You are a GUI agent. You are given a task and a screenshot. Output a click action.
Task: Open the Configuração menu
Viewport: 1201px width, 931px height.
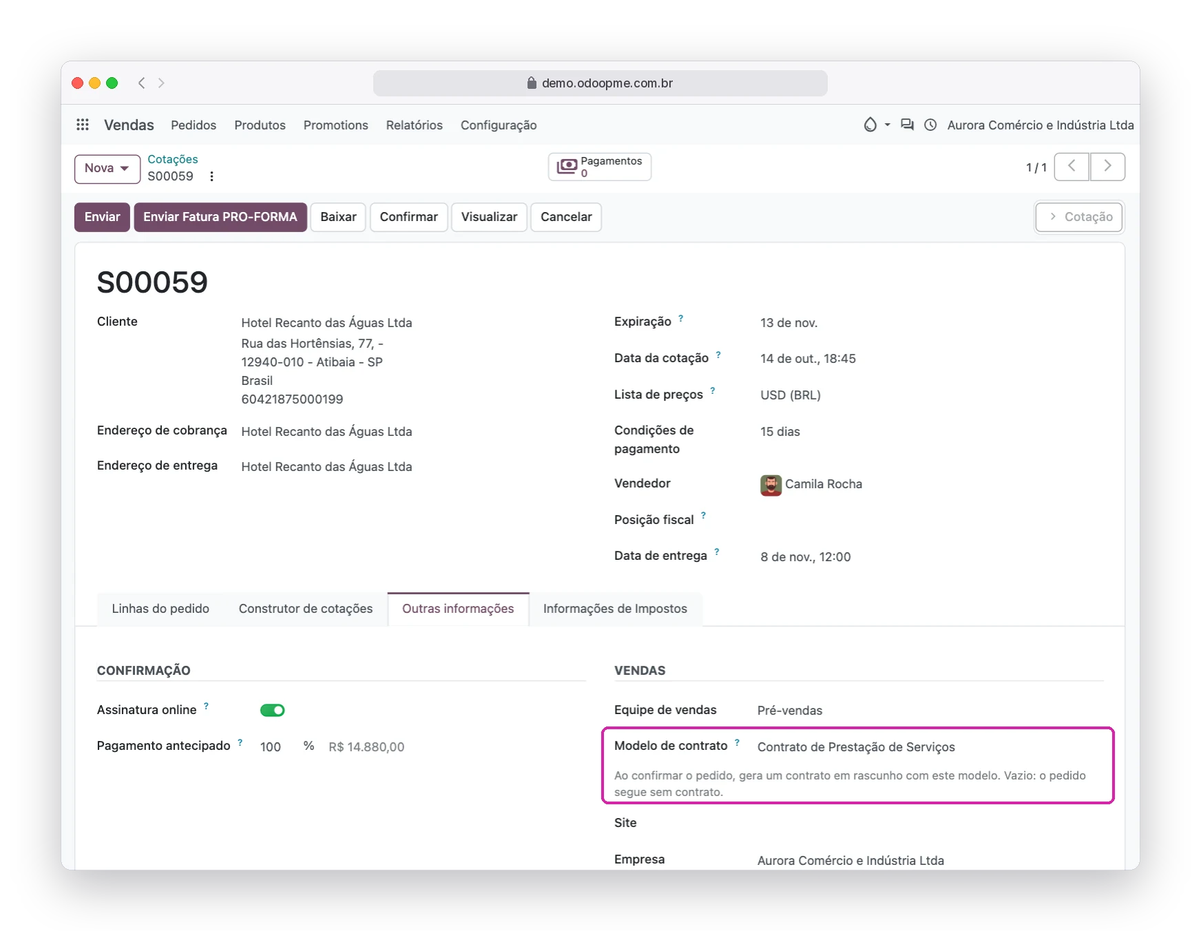click(x=499, y=125)
